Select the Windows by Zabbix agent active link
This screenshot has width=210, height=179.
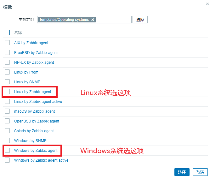41,160
